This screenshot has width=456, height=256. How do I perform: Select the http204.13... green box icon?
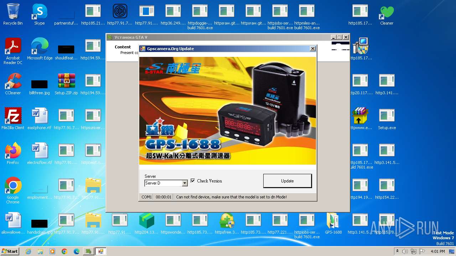pos(146,223)
